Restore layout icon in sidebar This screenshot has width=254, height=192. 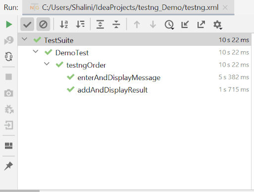coord(8,146)
